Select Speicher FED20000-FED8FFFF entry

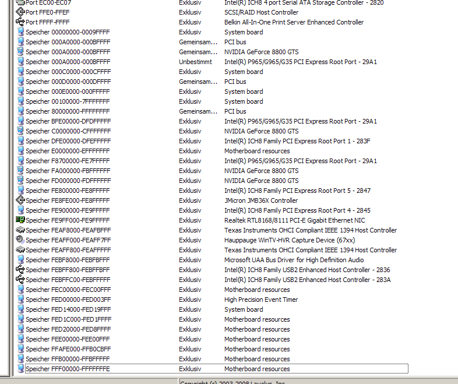(68, 329)
